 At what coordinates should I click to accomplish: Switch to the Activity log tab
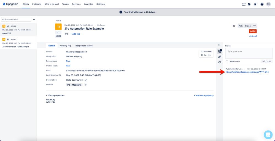coord(65,46)
